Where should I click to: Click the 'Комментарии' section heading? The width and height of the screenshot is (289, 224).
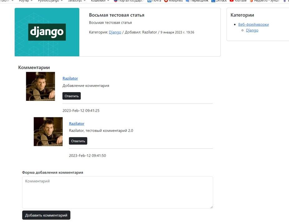coord(34,68)
